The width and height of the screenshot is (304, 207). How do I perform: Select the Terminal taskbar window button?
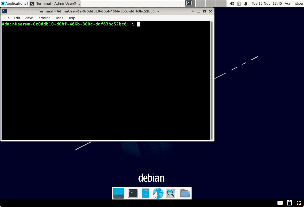[55, 3]
